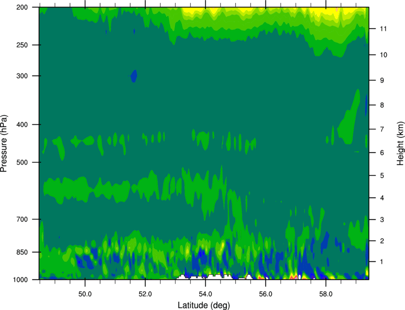Click the 52.0 latitude tick label

[145, 294]
